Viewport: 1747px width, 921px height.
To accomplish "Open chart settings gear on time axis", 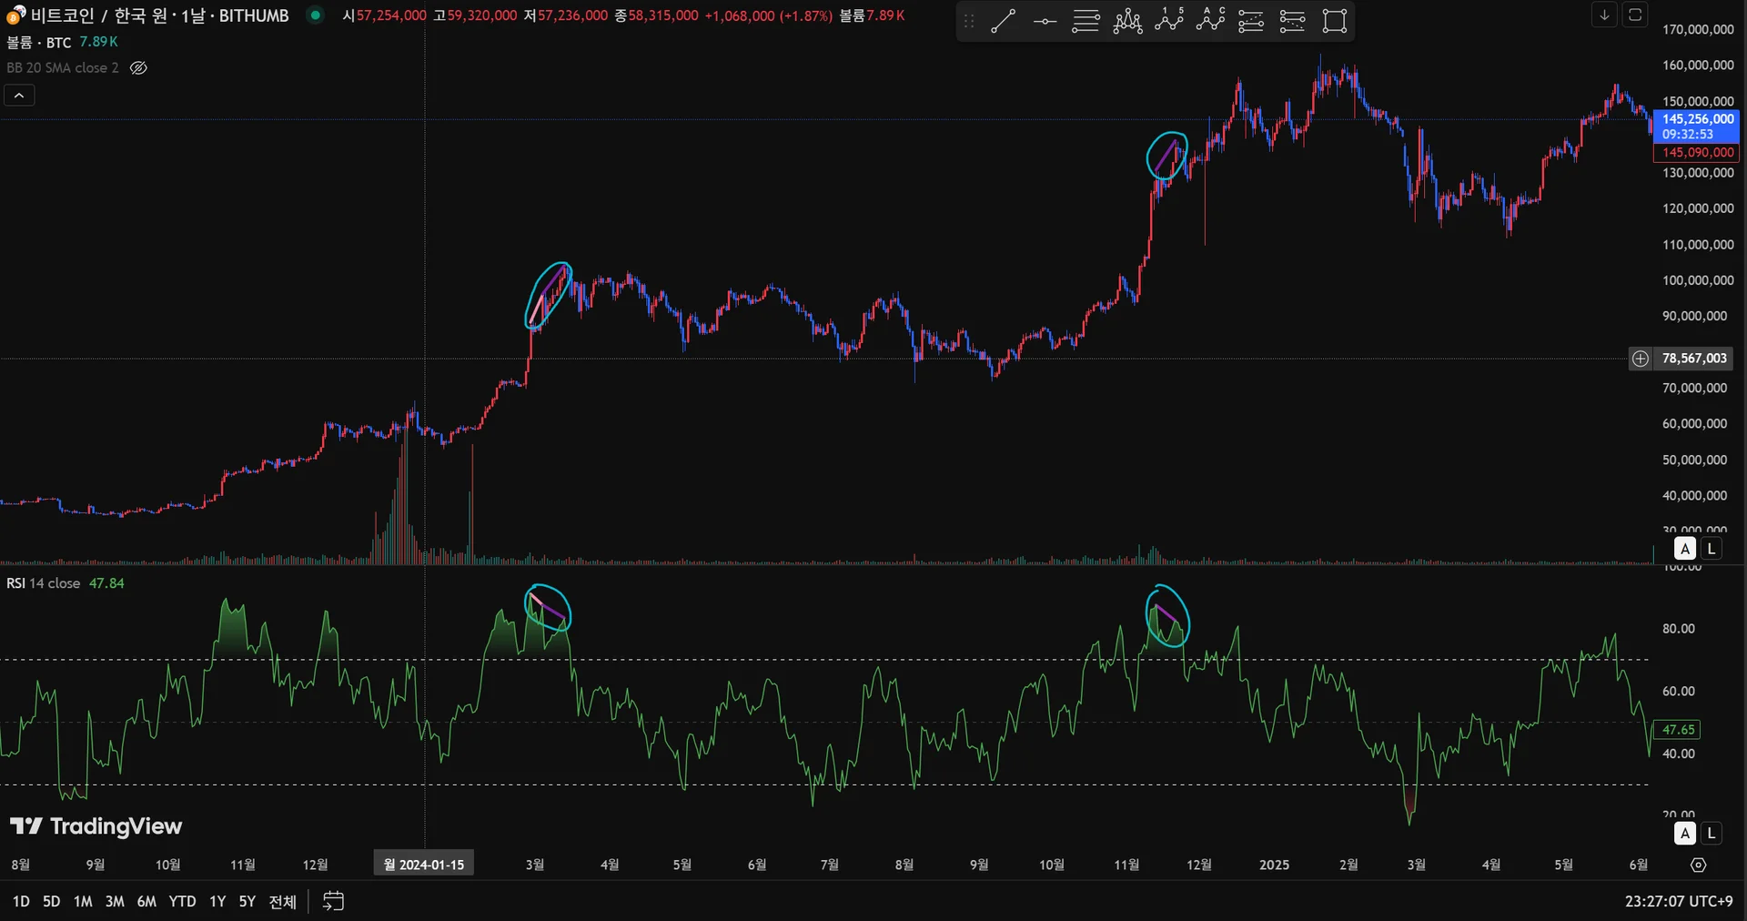I will pyautogui.click(x=1698, y=865).
